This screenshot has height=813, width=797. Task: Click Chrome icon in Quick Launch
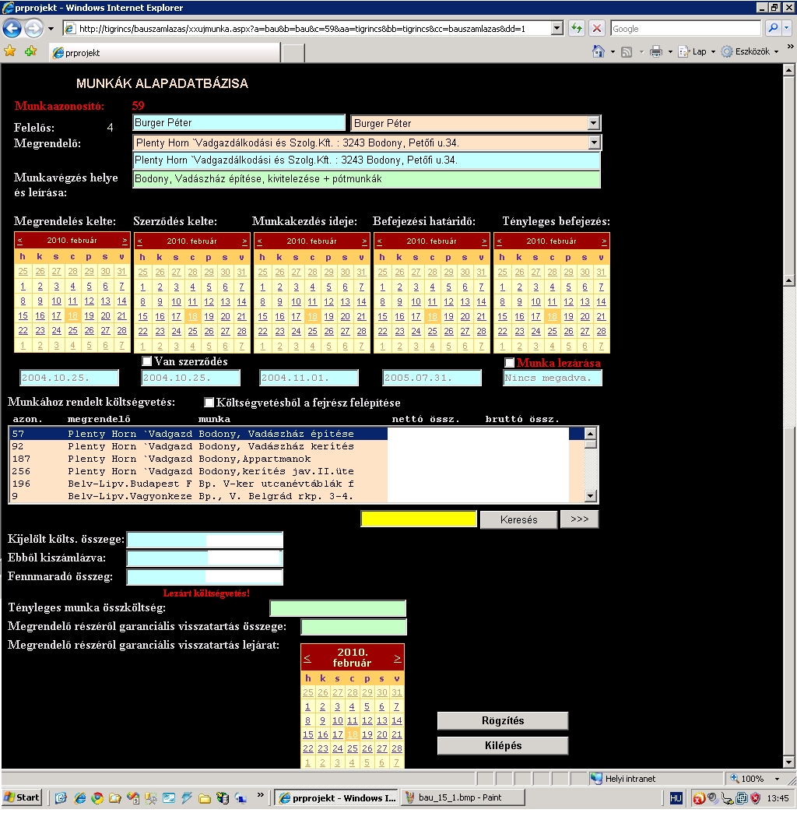pos(97,798)
